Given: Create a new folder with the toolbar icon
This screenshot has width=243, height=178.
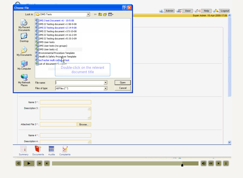Looking at the screenshot, I should pos(105,14).
